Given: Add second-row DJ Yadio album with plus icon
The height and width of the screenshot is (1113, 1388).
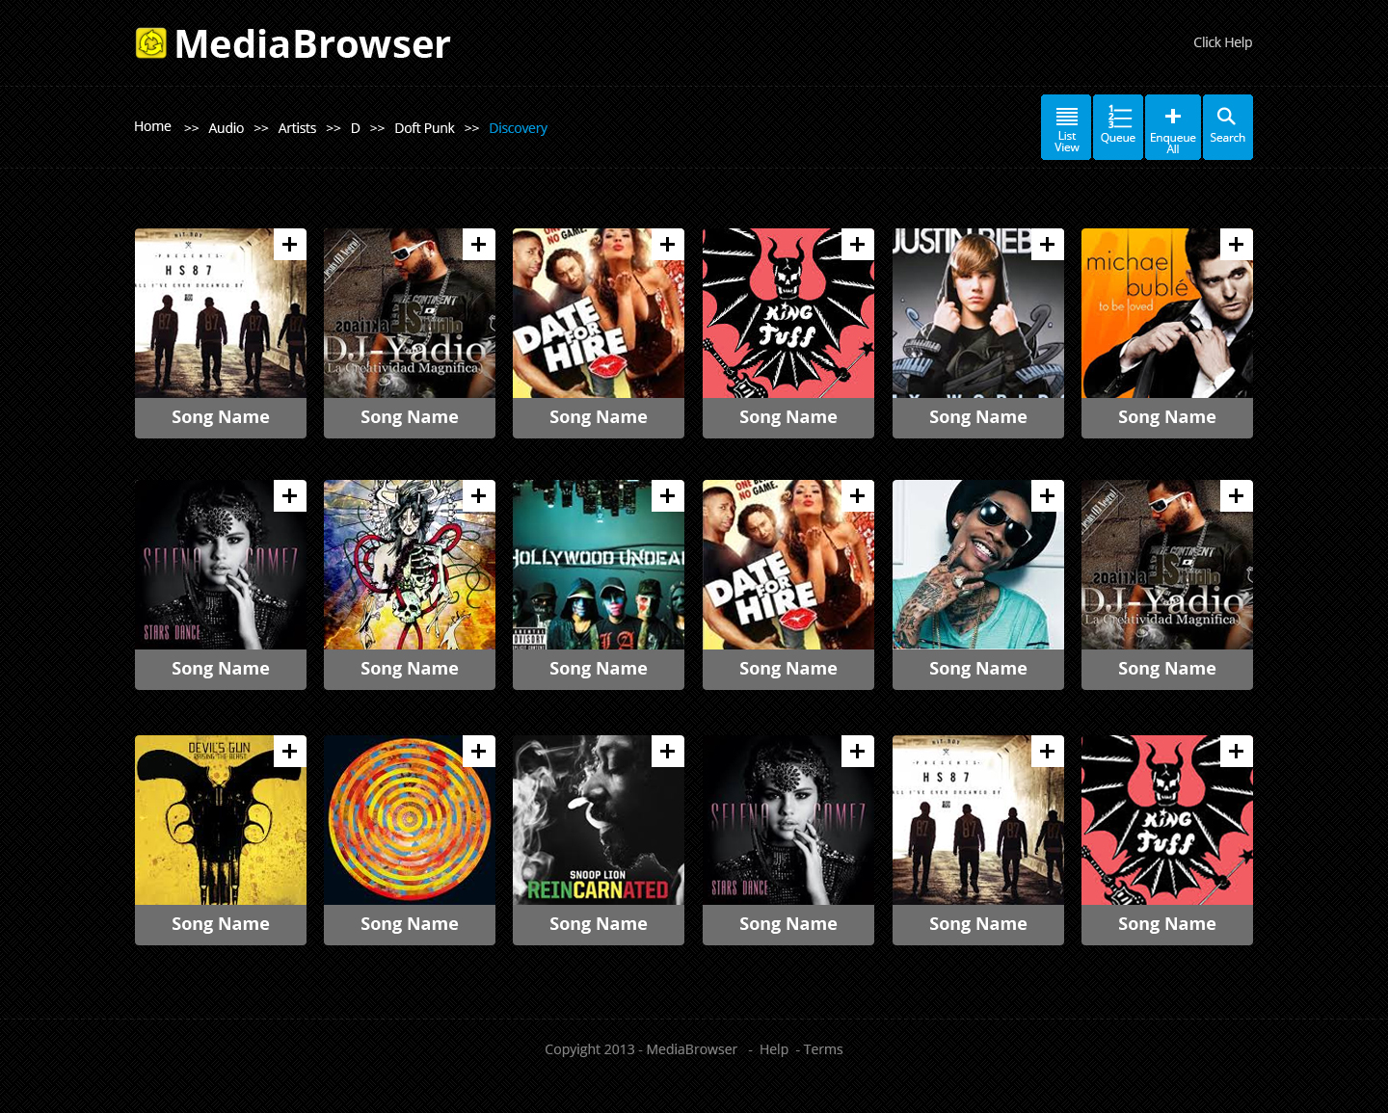Looking at the screenshot, I should coord(1237,495).
